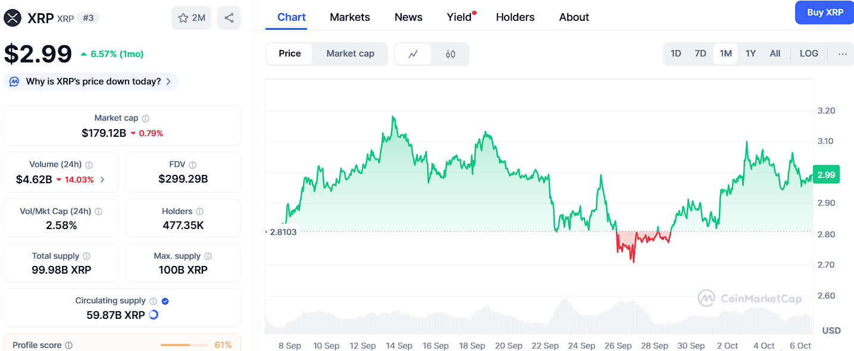
Task: Select the 7D time range
Action: click(x=700, y=54)
